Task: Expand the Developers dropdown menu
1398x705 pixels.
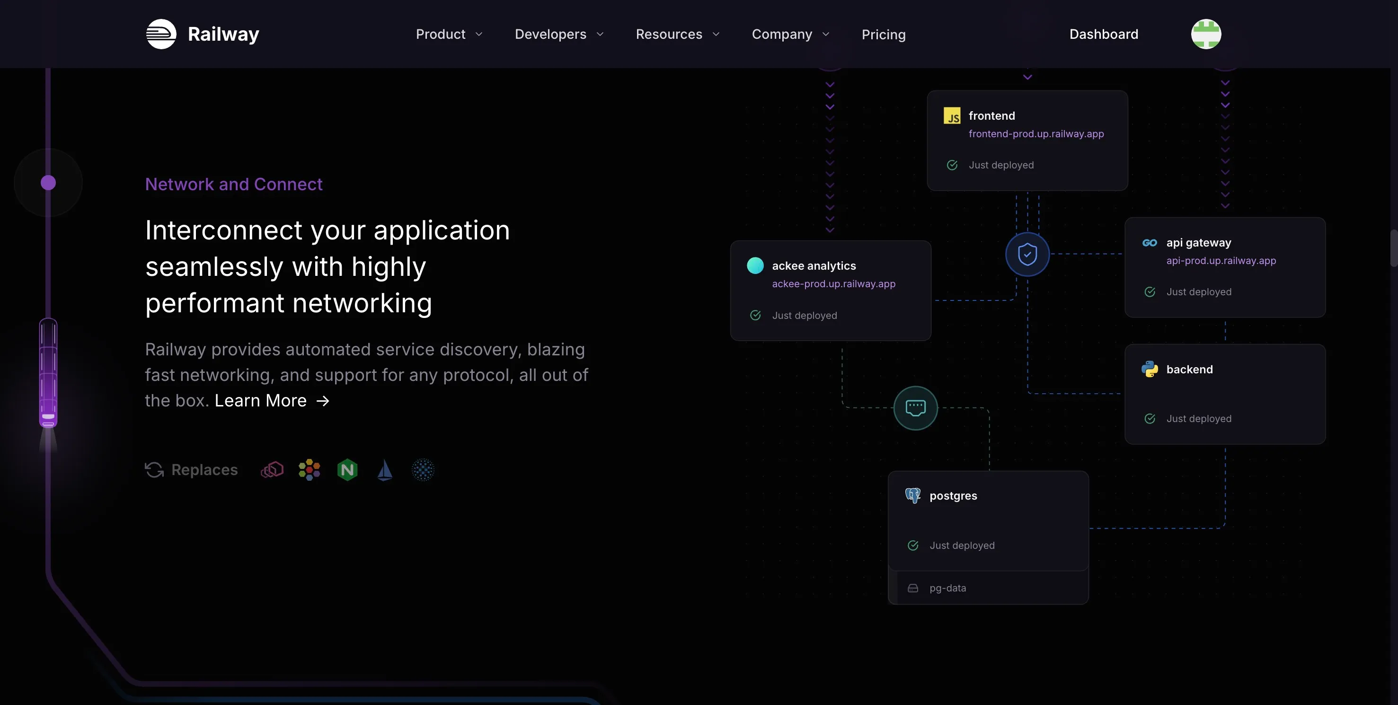Action: coord(559,34)
